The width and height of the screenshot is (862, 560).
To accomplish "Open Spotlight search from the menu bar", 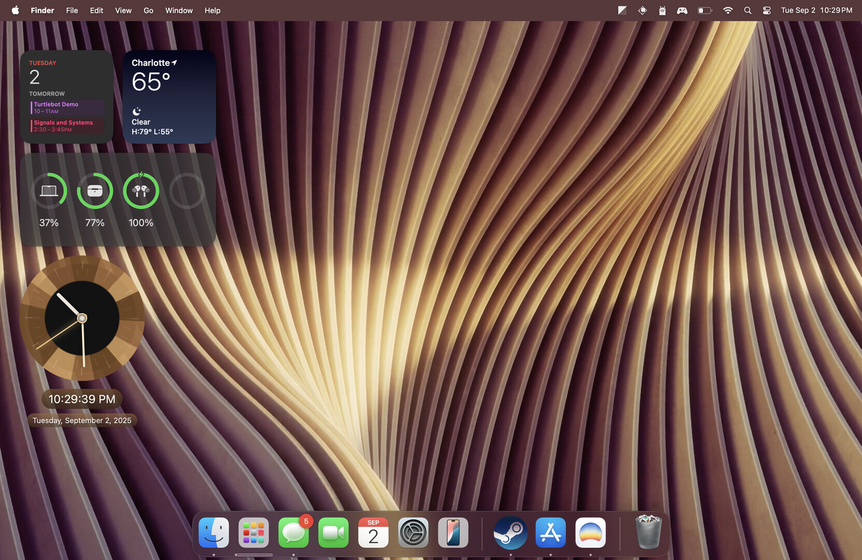I will [x=747, y=10].
